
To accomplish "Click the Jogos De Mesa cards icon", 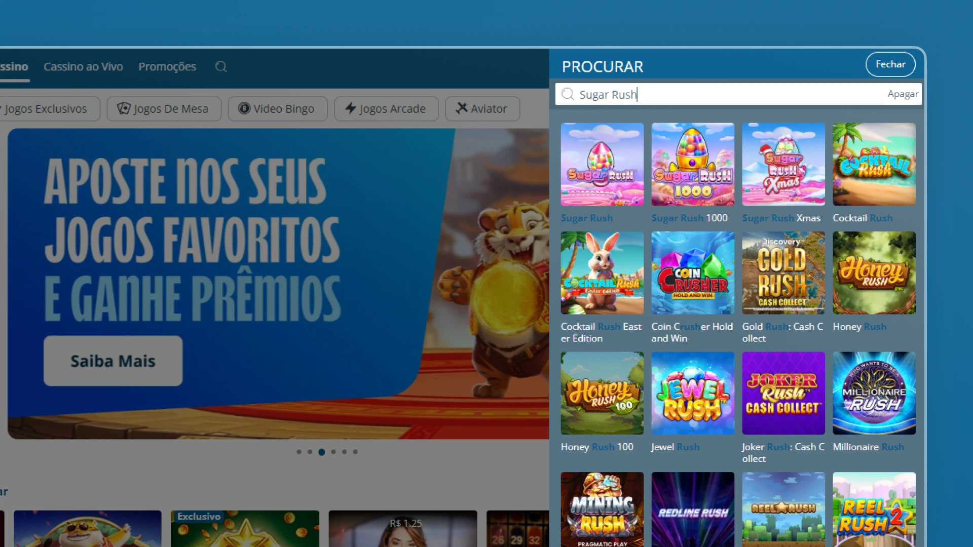I will [124, 108].
